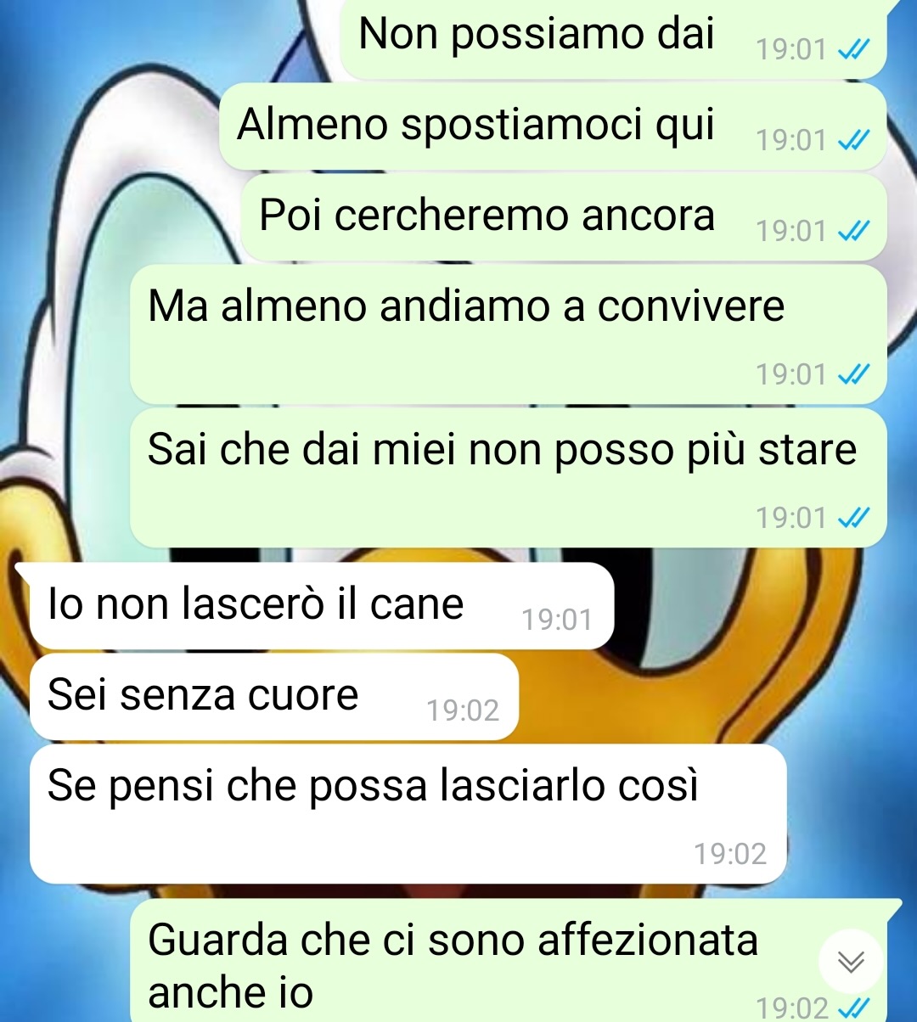This screenshot has height=1022, width=917.
Task: Tap the 19:01 timestamp on 'Io non lascerò il cane'
Action: tap(556, 620)
